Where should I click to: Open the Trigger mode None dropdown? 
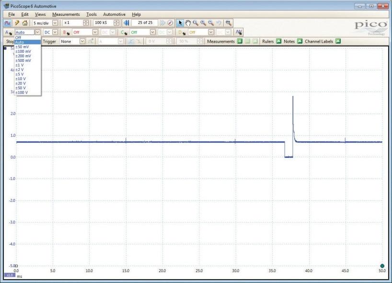(x=82, y=41)
